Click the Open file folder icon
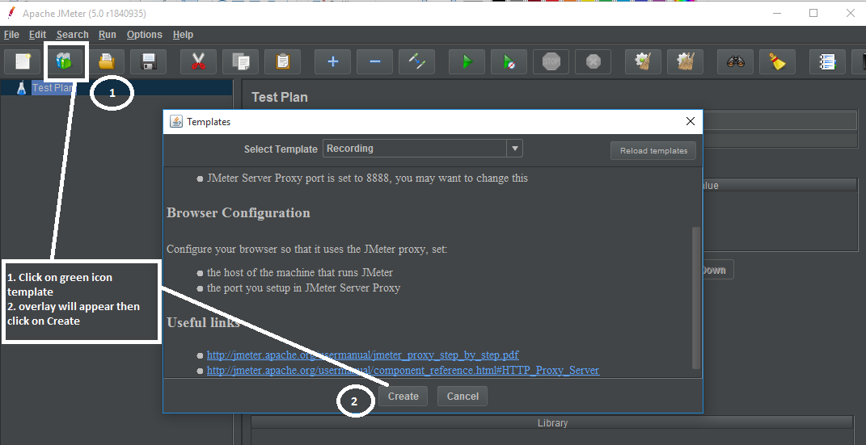Viewport: 866px width, 445px height. (x=107, y=61)
